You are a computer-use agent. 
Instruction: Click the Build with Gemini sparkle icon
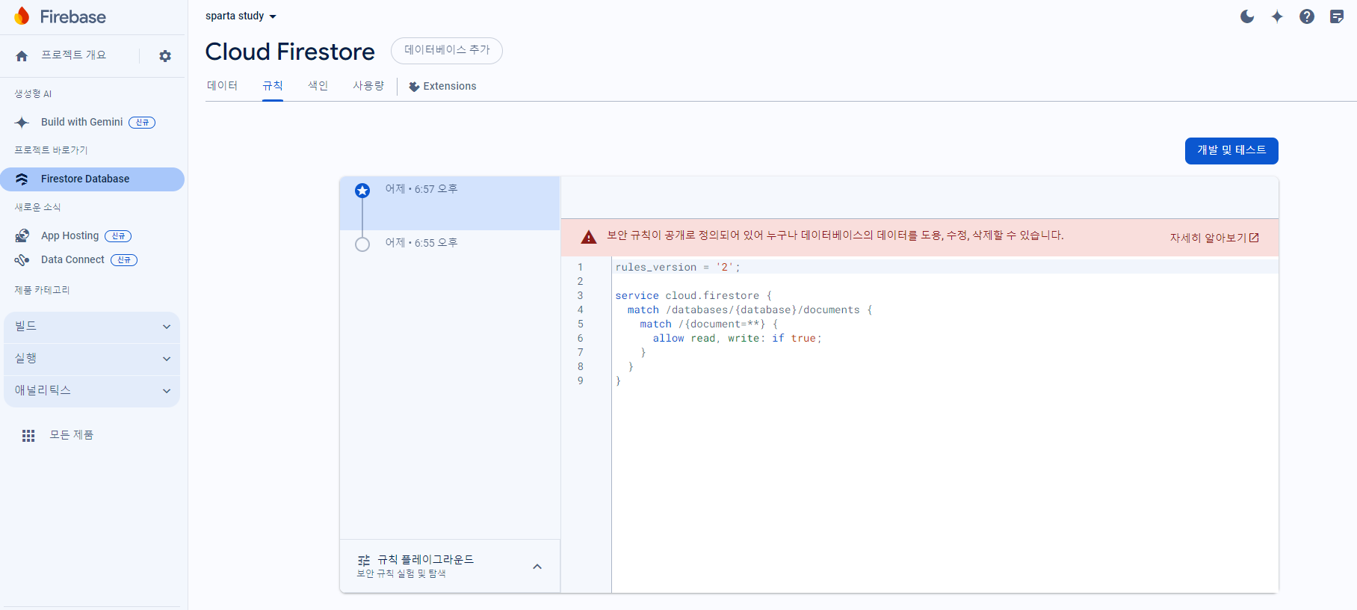pyautogui.click(x=22, y=123)
